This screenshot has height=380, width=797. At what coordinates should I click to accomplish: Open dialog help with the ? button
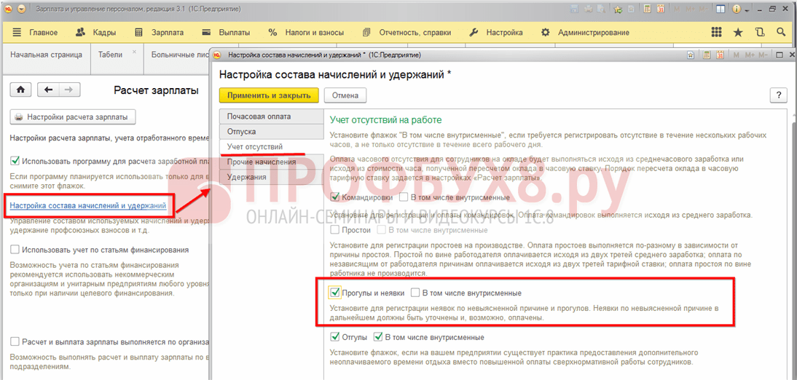tap(778, 95)
